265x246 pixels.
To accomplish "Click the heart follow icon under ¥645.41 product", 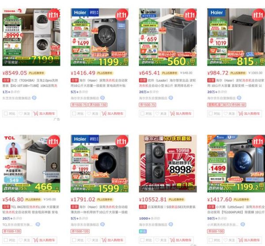I will click(157, 113).
